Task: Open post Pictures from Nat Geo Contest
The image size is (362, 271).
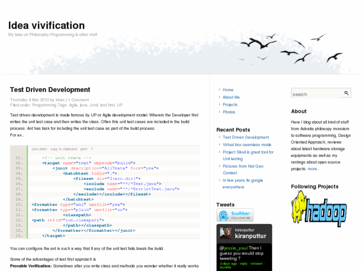Action: pyautogui.click(x=243, y=170)
